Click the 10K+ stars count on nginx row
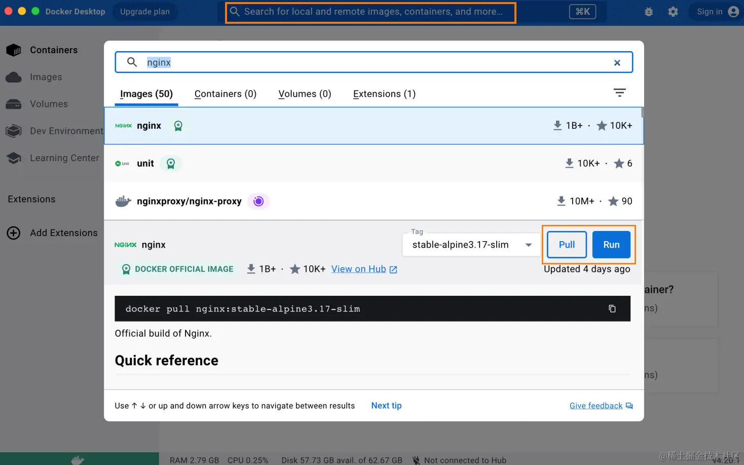Viewport: 744px width, 465px height. click(614, 126)
